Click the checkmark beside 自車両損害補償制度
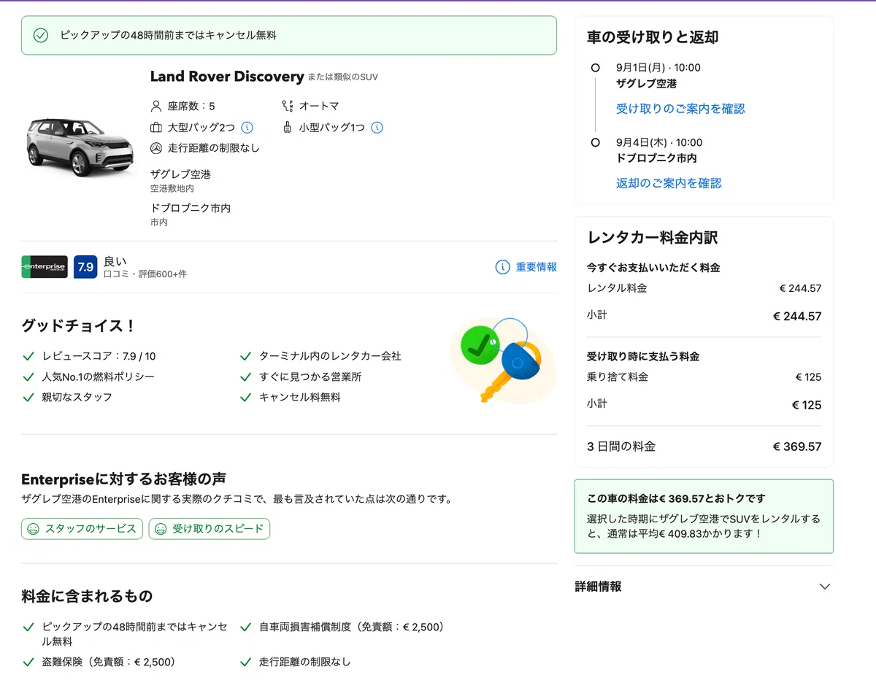 [245, 627]
